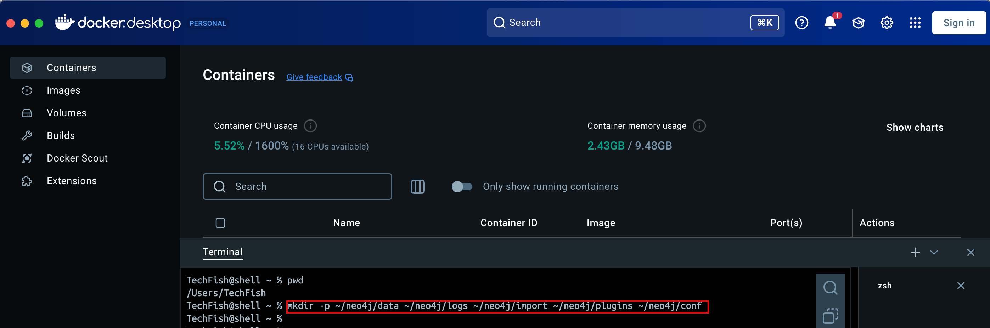Open Extensions in sidebar

point(88,181)
